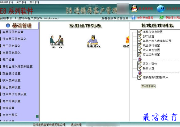Click the blue circle beside 基础管理
This screenshot has height=127, width=180.
click(8, 25)
